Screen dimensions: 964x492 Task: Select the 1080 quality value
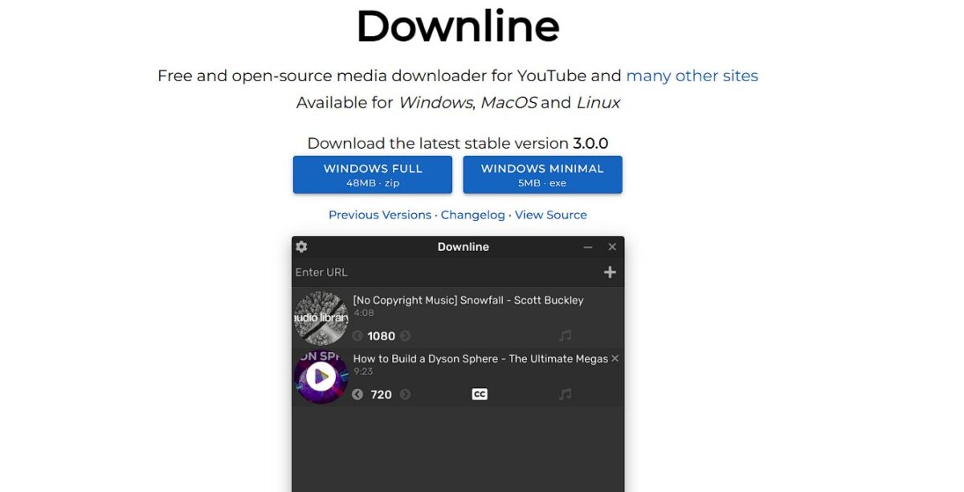382,336
